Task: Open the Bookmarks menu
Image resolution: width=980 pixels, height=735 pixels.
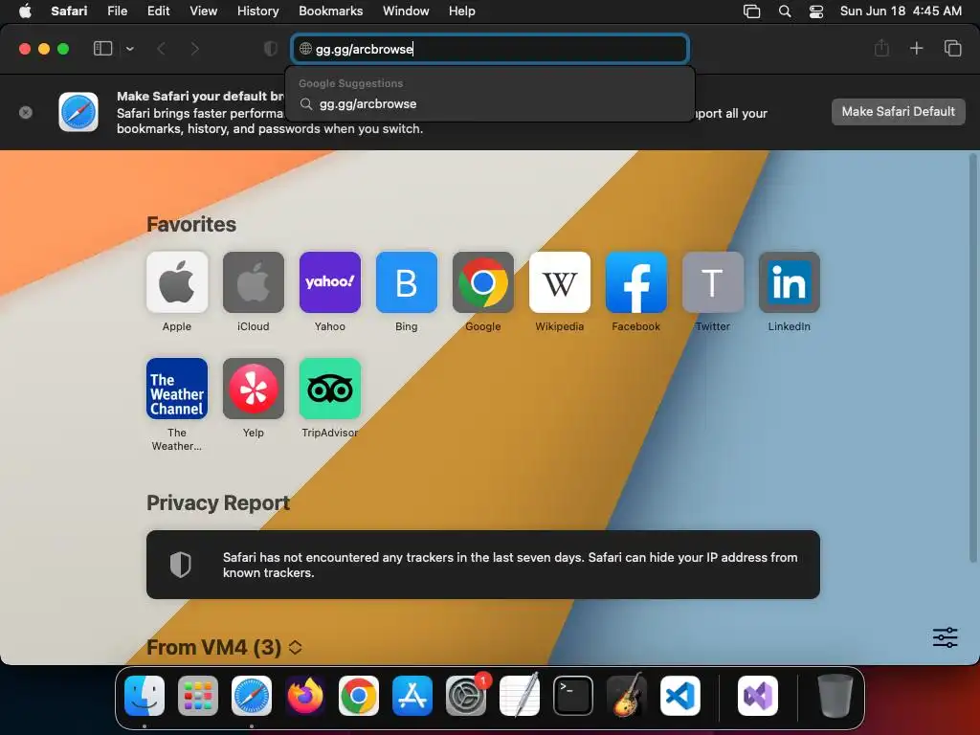Action: point(330,11)
